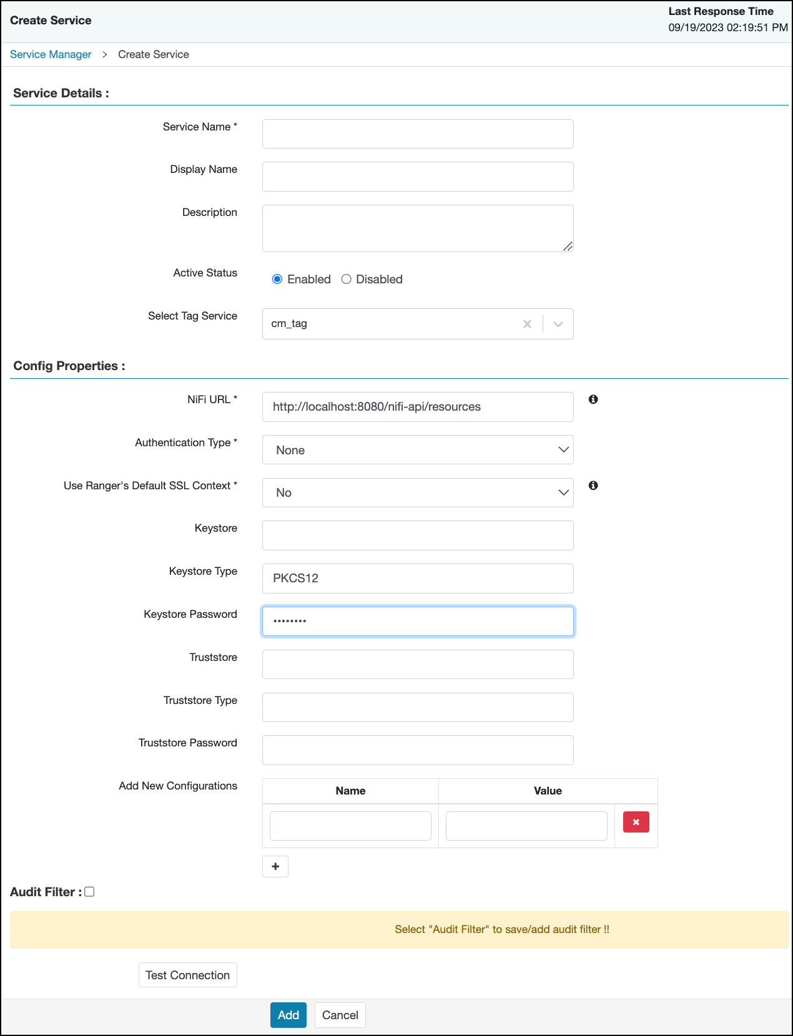This screenshot has height=1036, width=793.
Task: Click the Add button
Action: point(288,1015)
